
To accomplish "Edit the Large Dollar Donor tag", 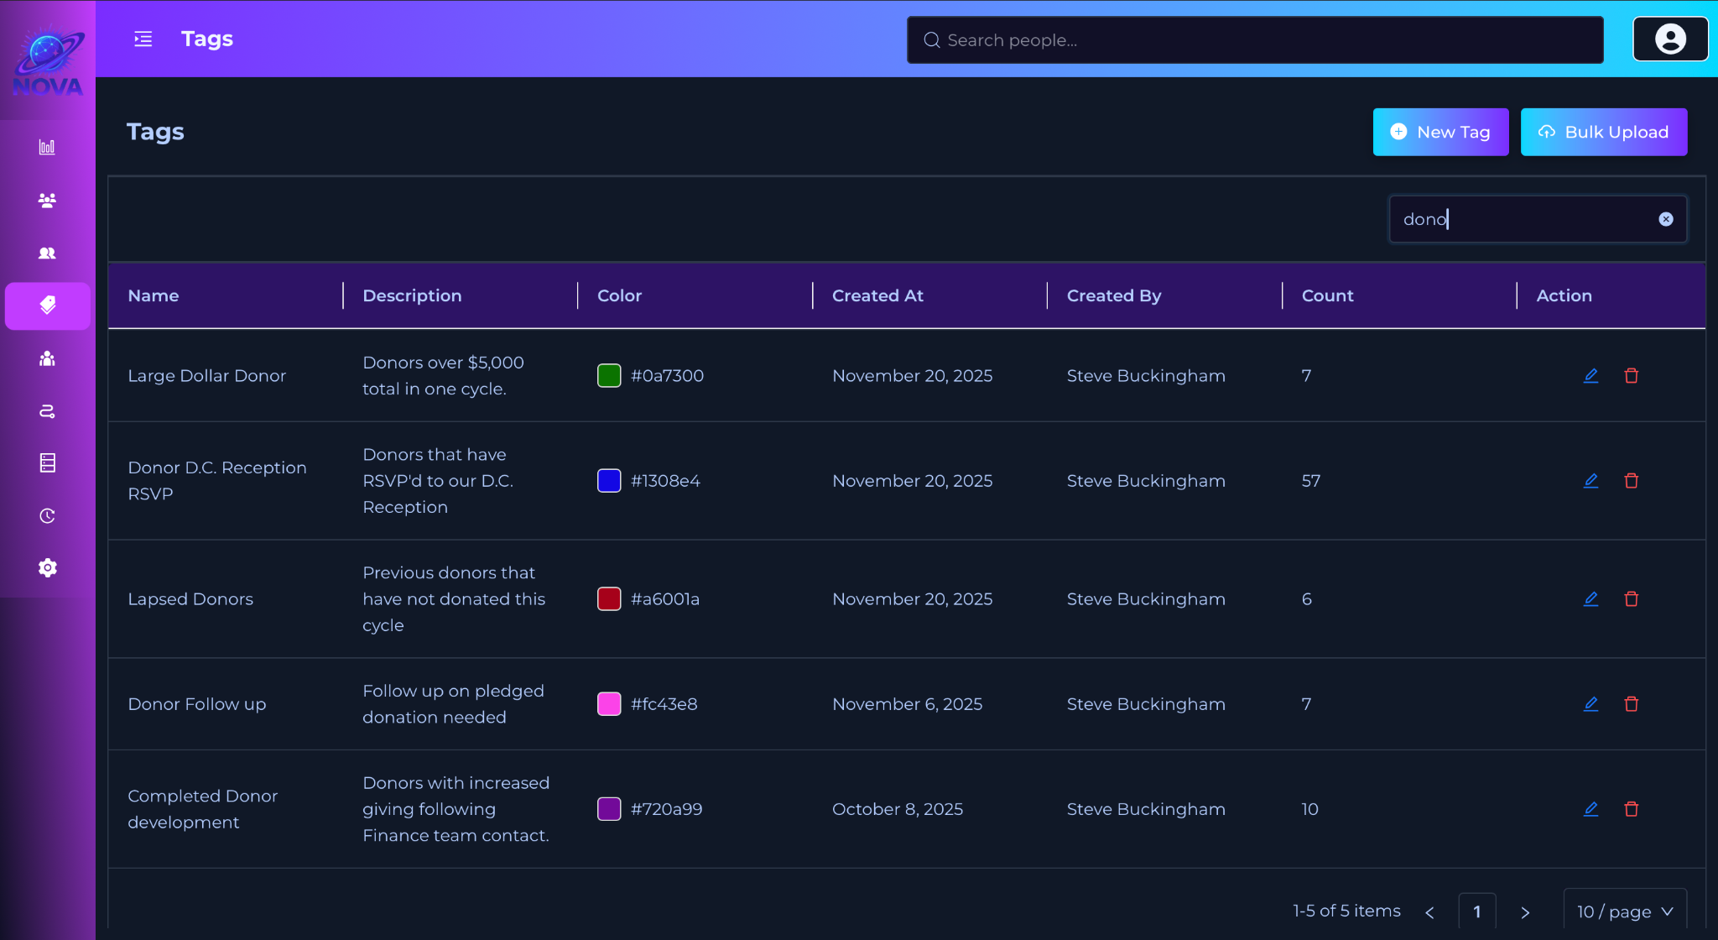I will pos(1590,376).
